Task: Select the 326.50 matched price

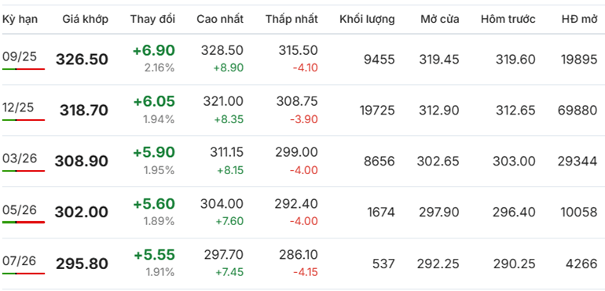Action: coord(82,60)
